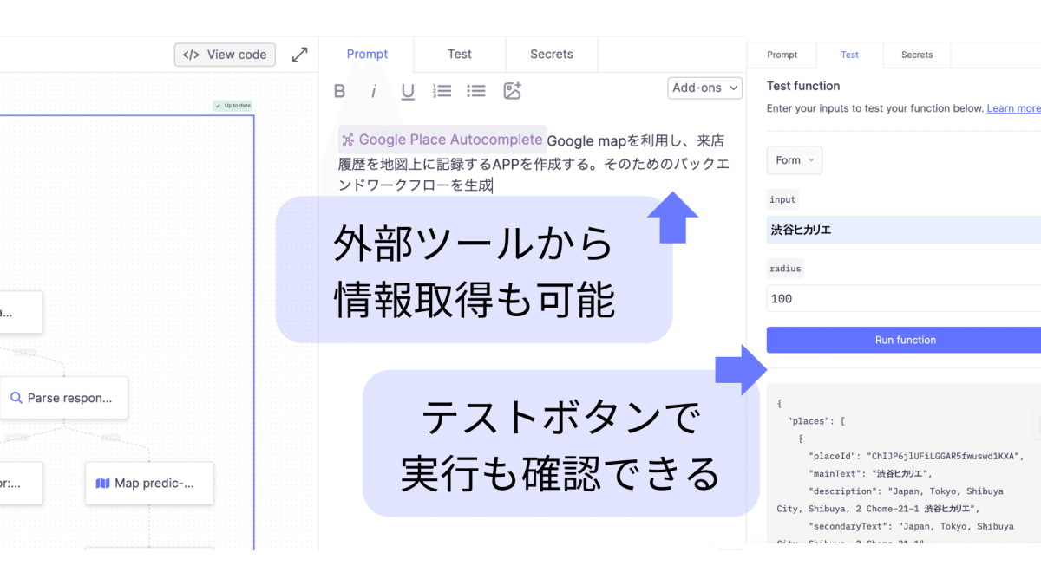Open the Secrets tab in the middle panel
This screenshot has width=1041, height=585.
pyautogui.click(x=552, y=54)
